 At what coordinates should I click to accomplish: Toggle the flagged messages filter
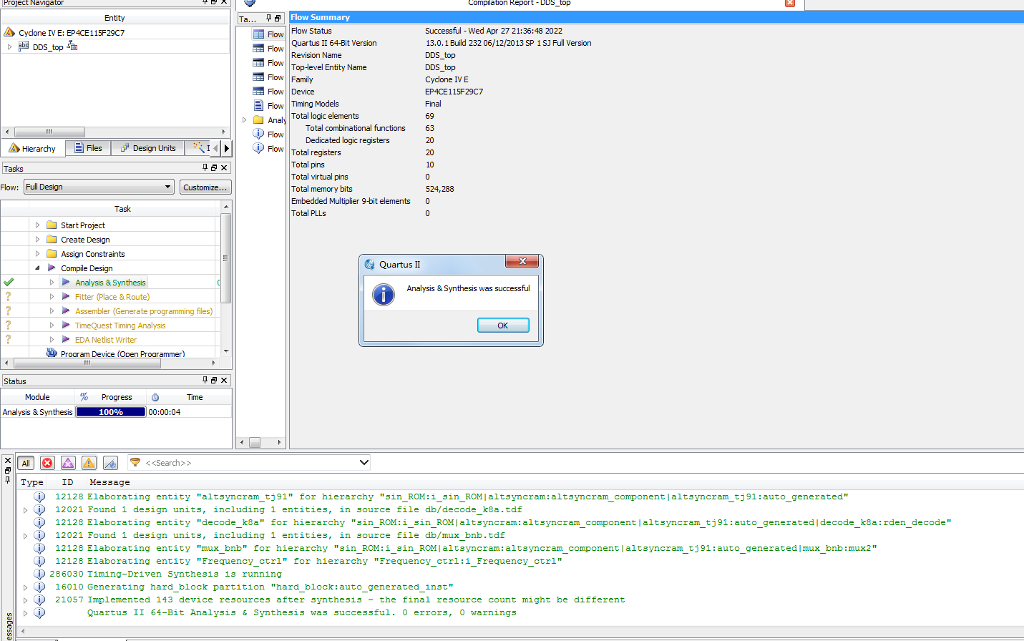[x=110, y=463]
